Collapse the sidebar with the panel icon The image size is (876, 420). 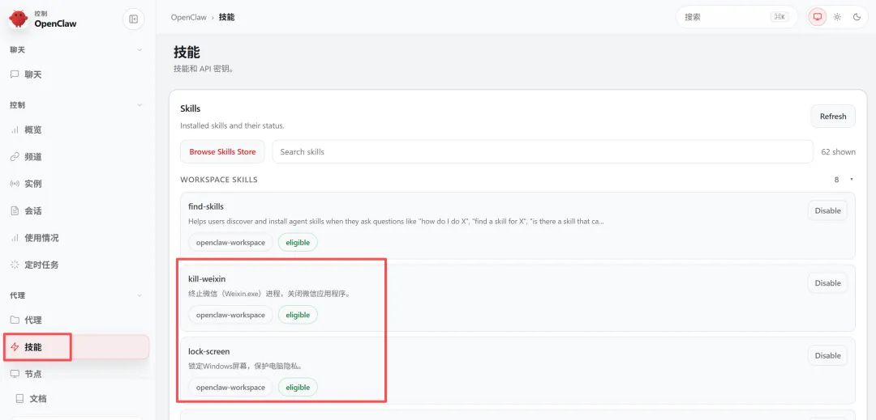(x=133, y=19)
